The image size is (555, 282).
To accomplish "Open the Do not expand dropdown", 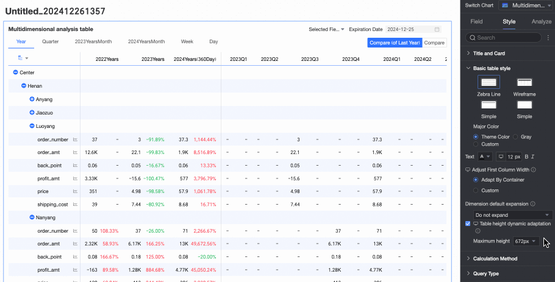I will click(512, 215).
